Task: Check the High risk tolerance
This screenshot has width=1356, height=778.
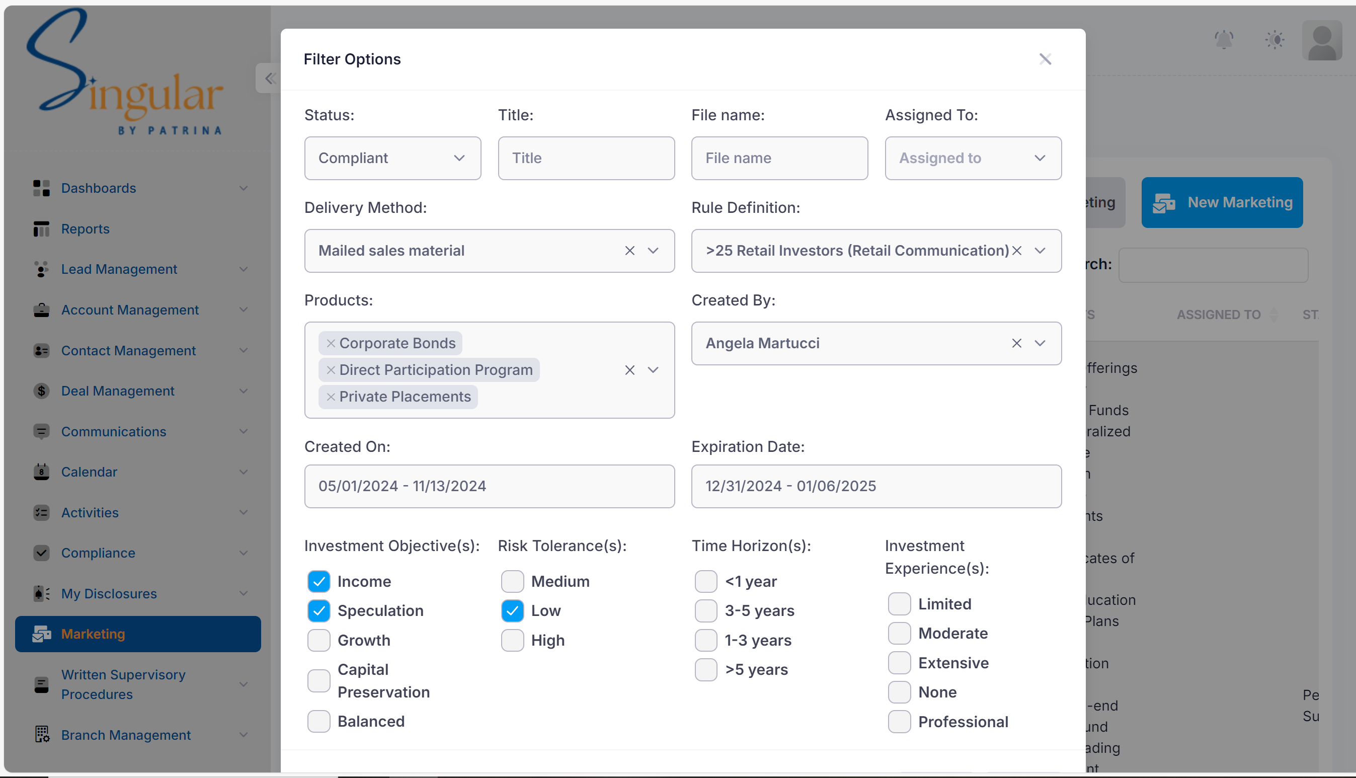Action: click(x=512, y=640)
